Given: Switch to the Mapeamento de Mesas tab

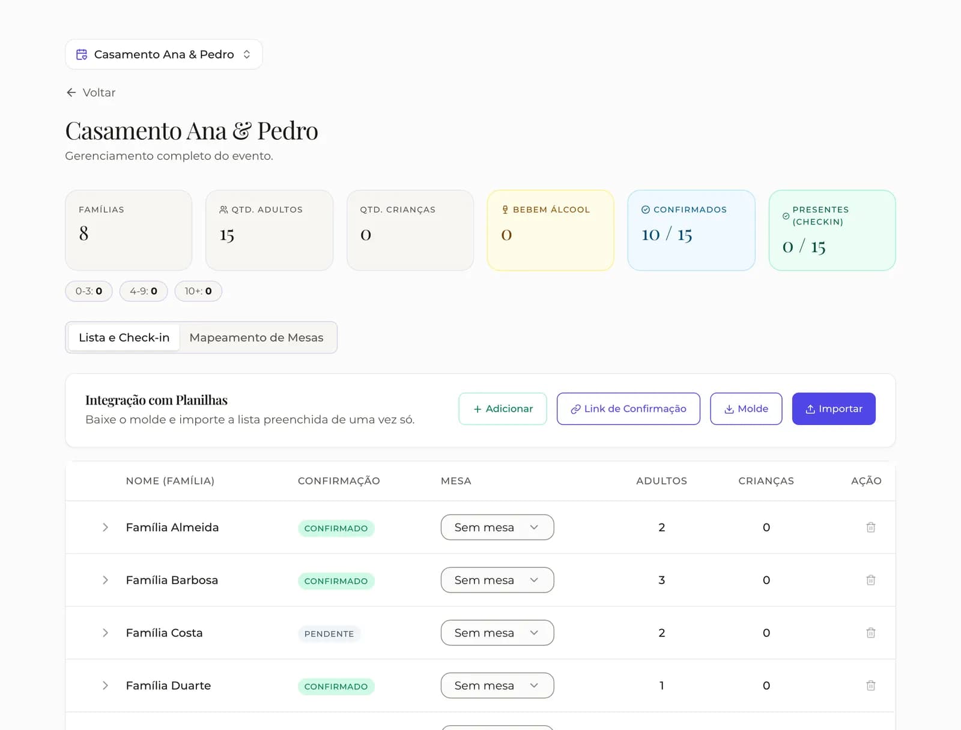Looking at the screenshot, I should point(256,337).
